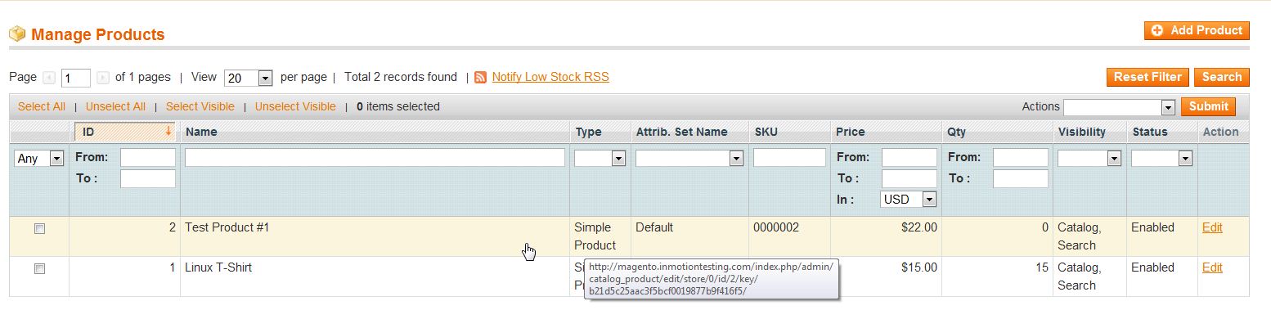The width and height of the screenshot is (1271, 328).
Task: Click the page number input field
Action: click(x=76, y=79)
